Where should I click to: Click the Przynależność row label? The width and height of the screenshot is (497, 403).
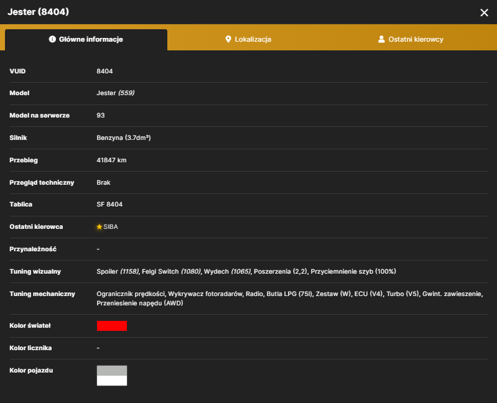[x=33, y=249]
